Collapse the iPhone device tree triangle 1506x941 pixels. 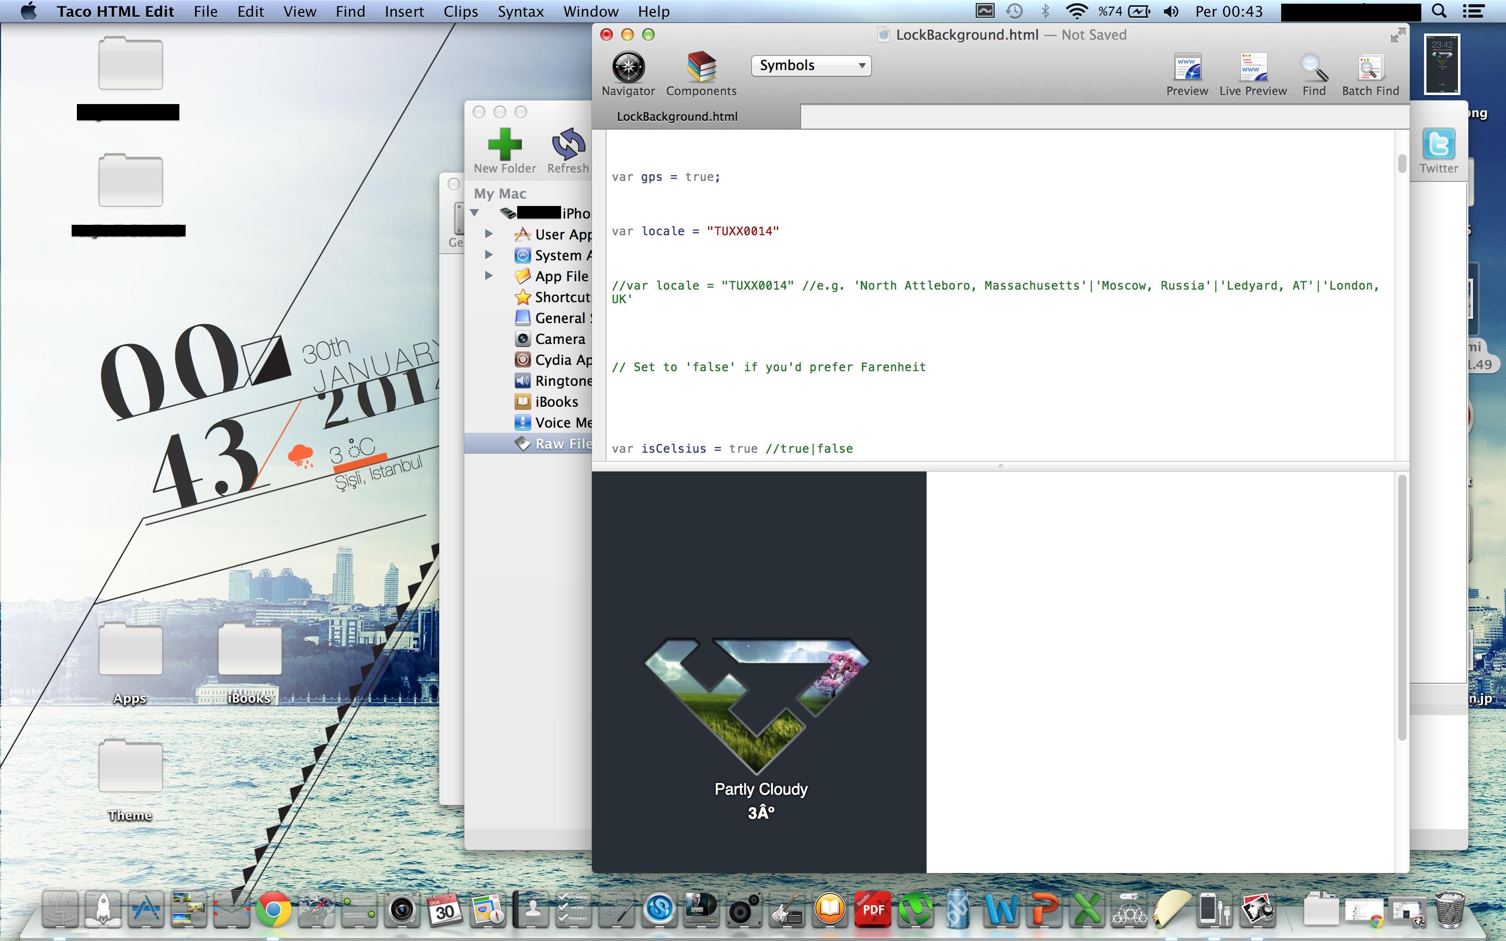[474, 213]
